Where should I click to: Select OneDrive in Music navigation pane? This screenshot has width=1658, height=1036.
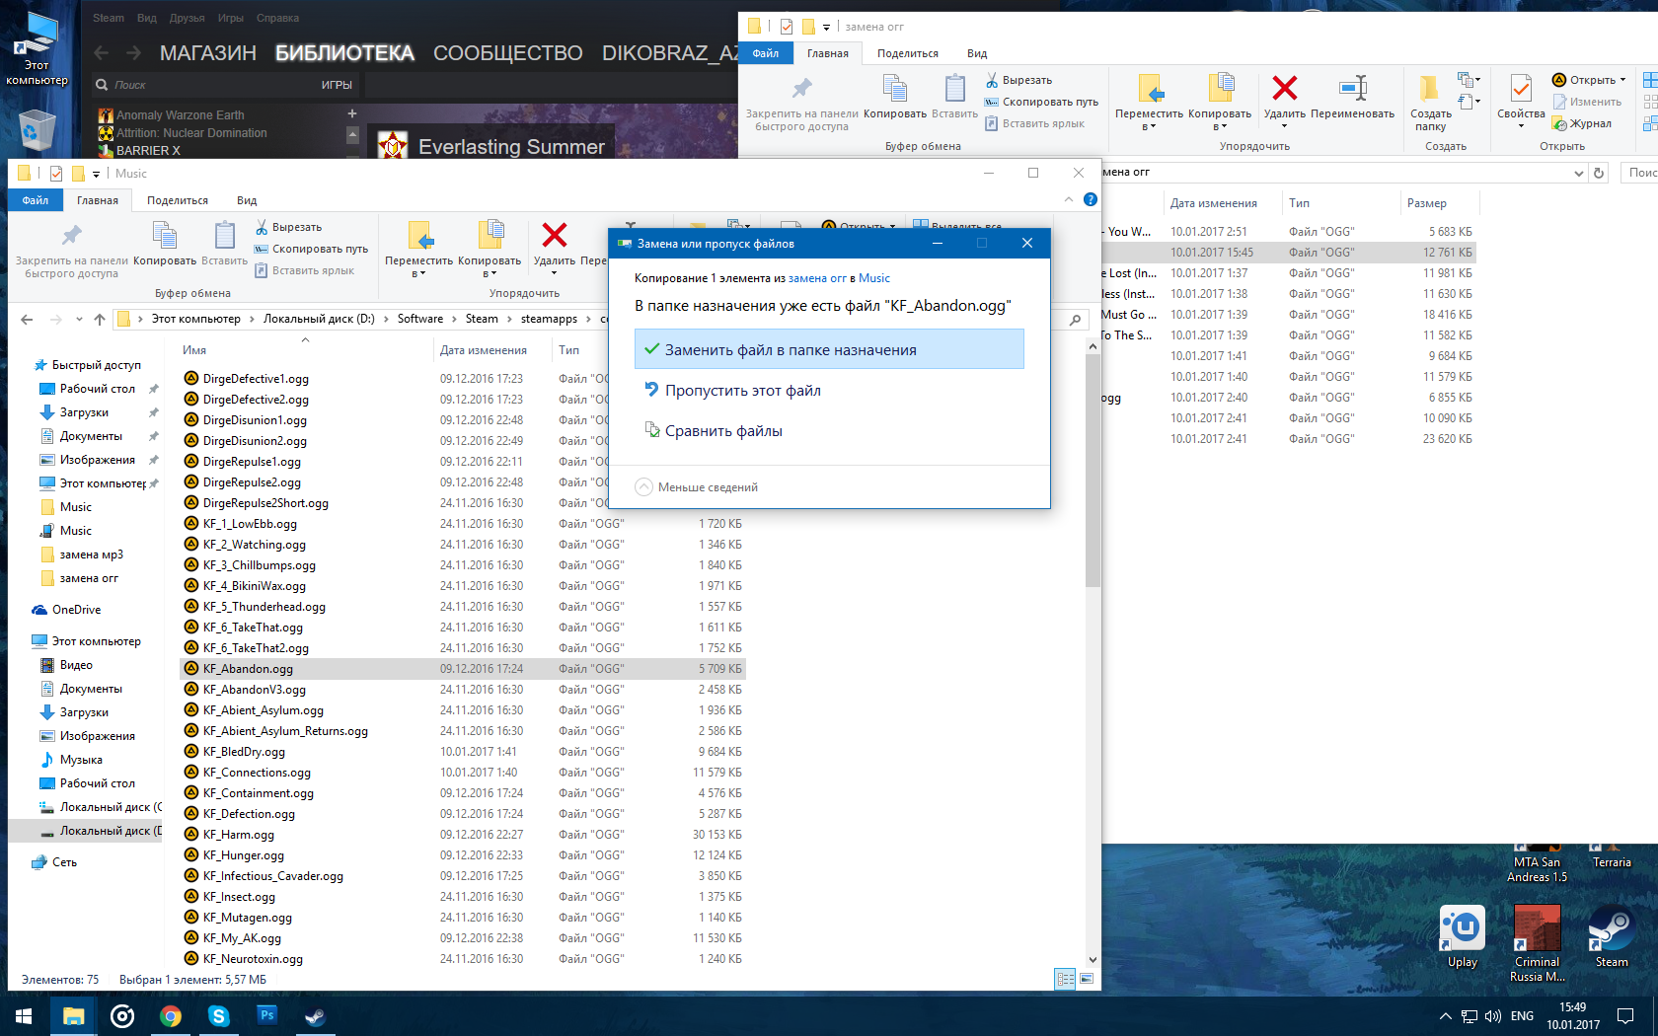76,610
